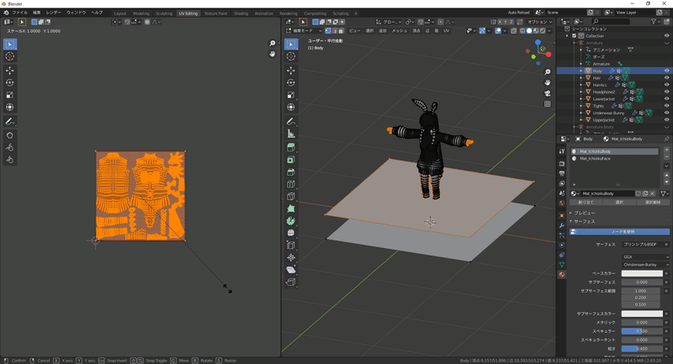Screen dimensions: 673x364
Task: Open the Material properties tab icon
Action: 562,275
